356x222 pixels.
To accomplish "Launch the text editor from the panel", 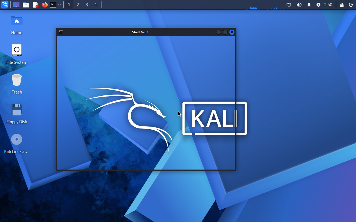I will 35,5.
